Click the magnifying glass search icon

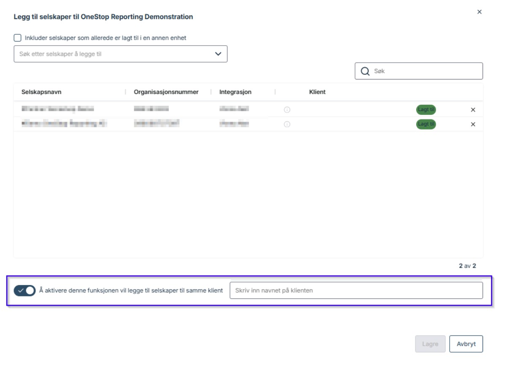[x=365, y=71]
